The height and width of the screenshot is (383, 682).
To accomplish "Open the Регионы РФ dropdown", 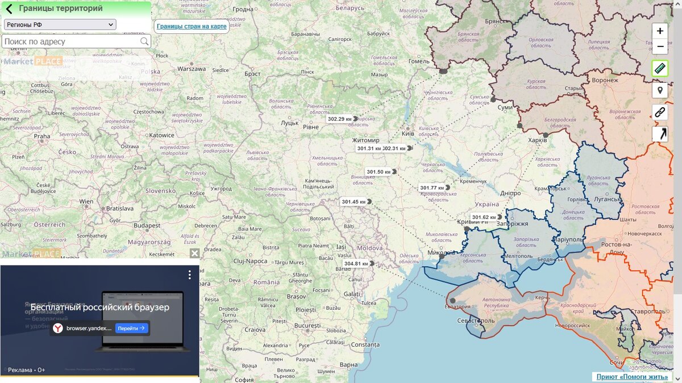I will 60,24.
